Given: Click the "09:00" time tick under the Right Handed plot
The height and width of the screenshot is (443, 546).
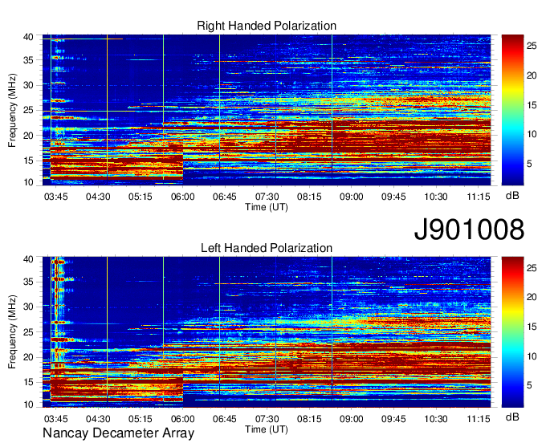Looking at the screenshot, I should (352, 197).
